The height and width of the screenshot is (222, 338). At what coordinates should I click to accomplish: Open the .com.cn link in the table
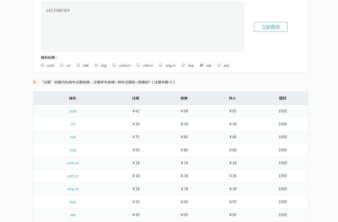(72, 163)
